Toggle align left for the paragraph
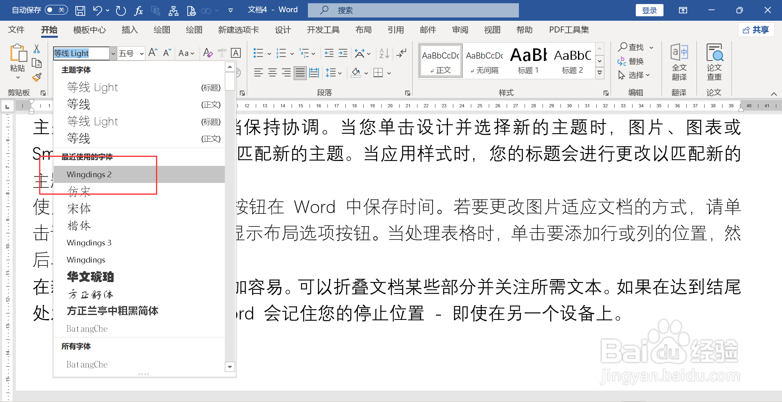Screen dimensions: 782x402 [259, 73]
